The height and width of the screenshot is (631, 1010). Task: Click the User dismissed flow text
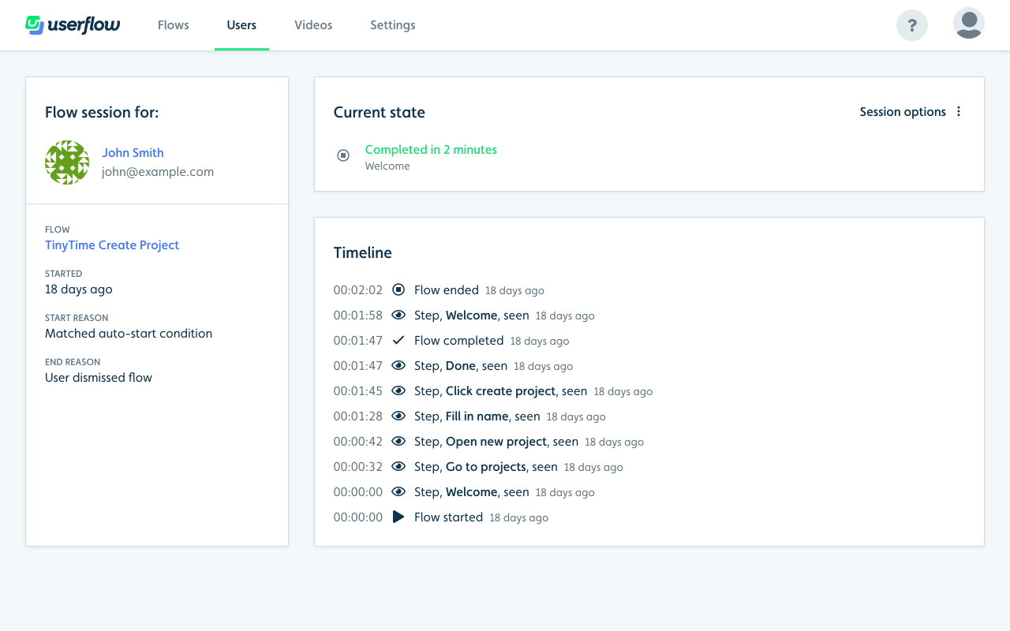[99, 377]
